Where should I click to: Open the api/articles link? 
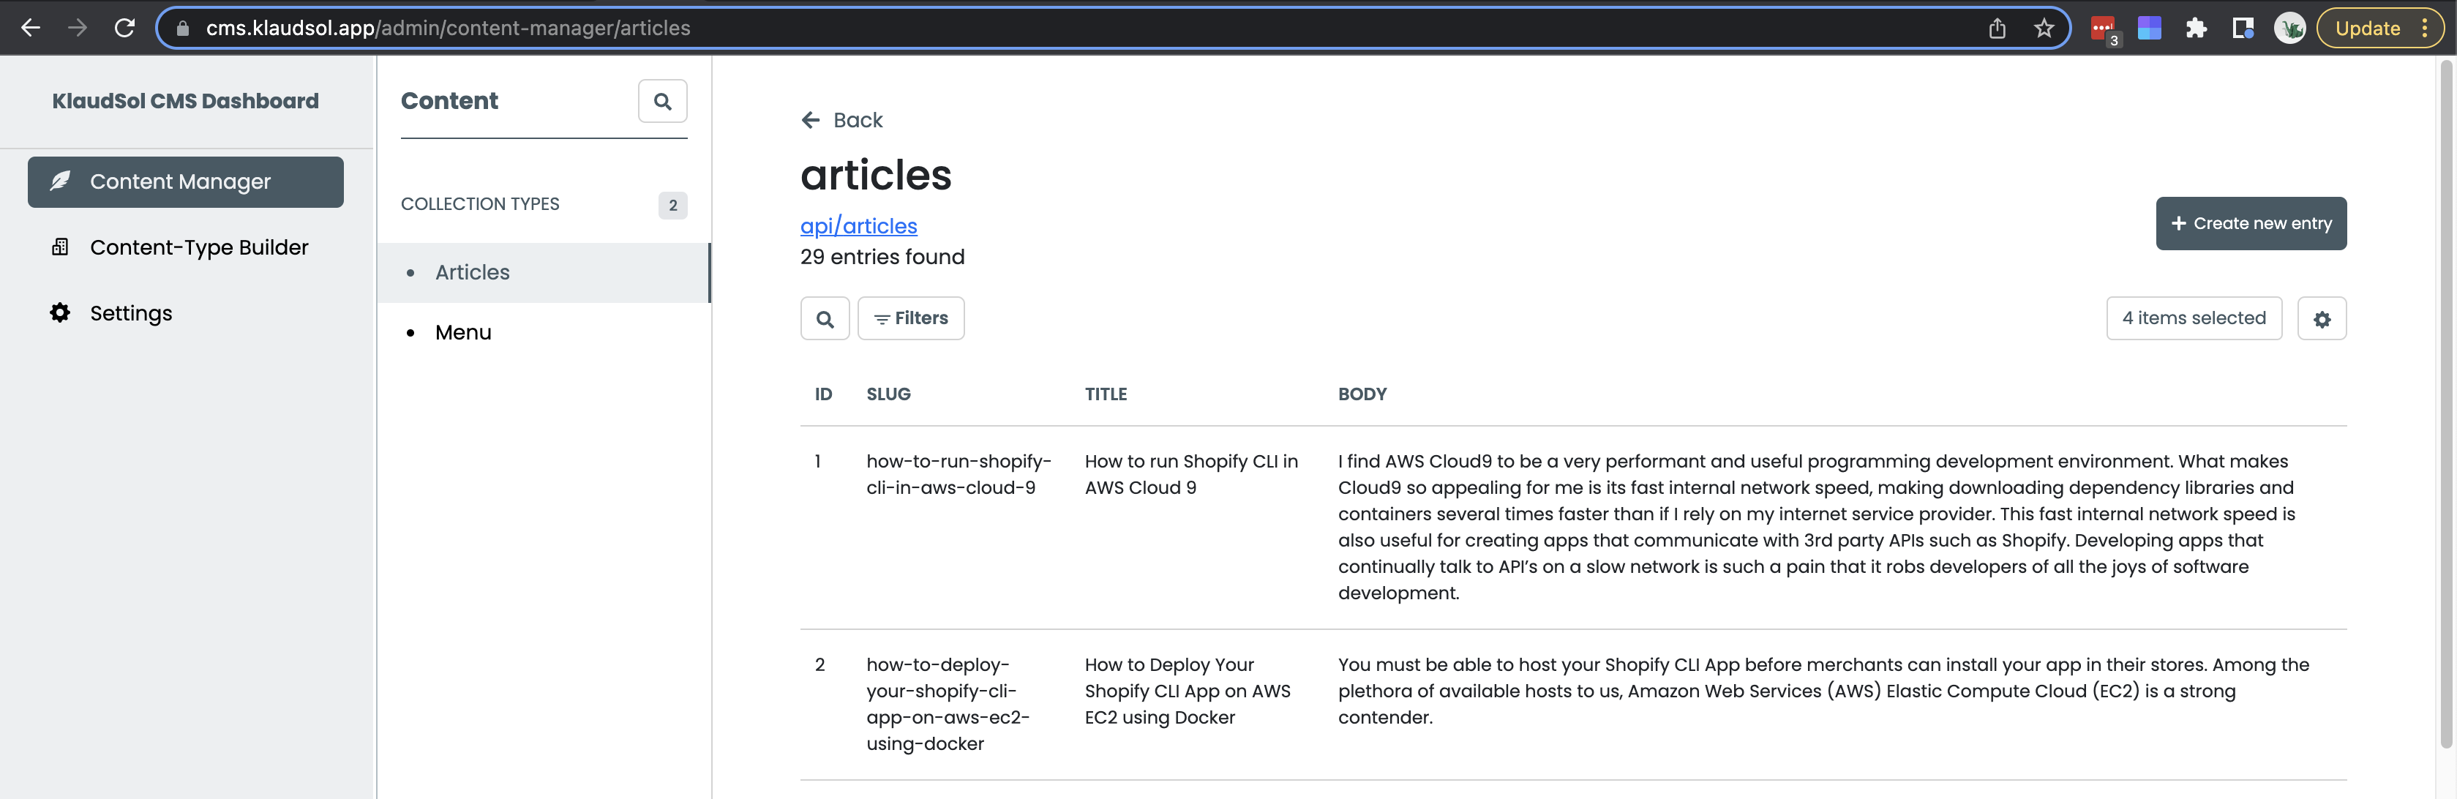tap(858, 225)
